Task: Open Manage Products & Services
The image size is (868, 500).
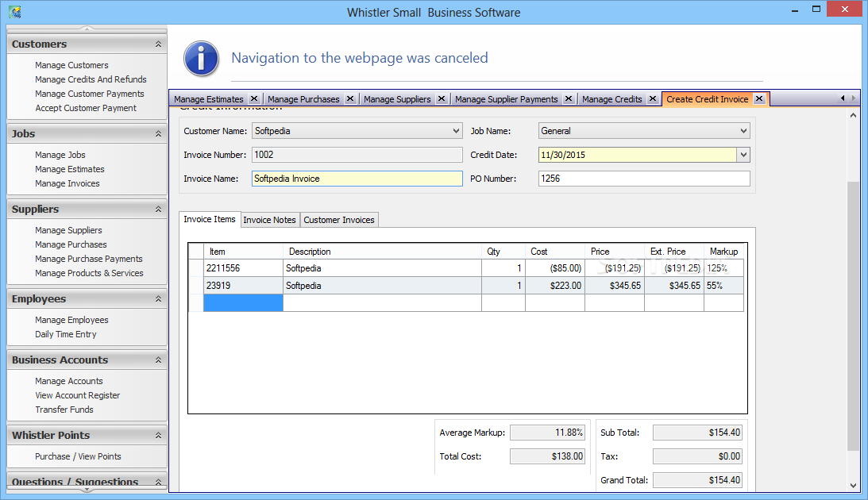Action: tap(89, 273)
